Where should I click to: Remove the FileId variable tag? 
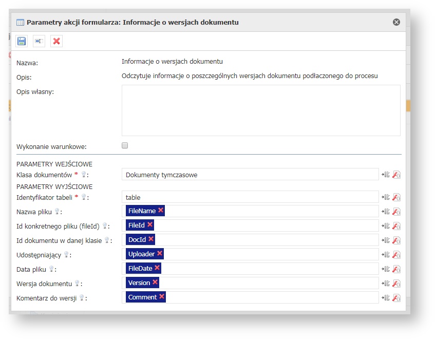tap(149, 225)
